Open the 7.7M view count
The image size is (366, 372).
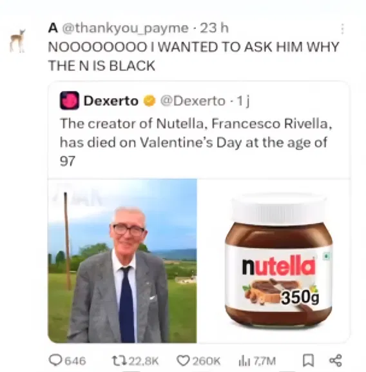[265, 361]
